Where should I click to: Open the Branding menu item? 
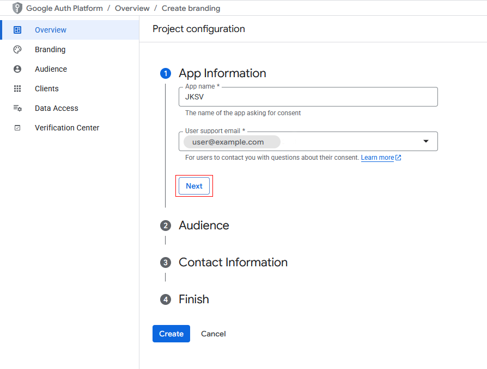[x=50, y=49]
